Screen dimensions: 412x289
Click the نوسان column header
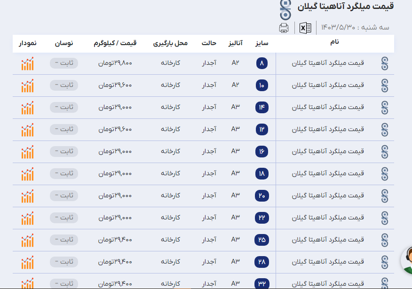tap(64, 43)
